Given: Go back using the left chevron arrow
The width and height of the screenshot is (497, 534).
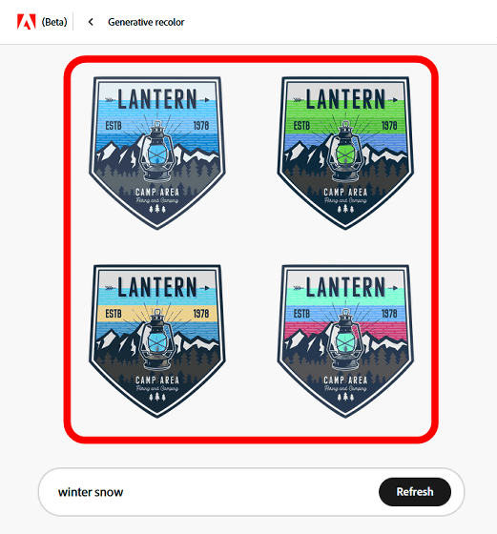Looking at the screenshot, I should pos(91,22).
